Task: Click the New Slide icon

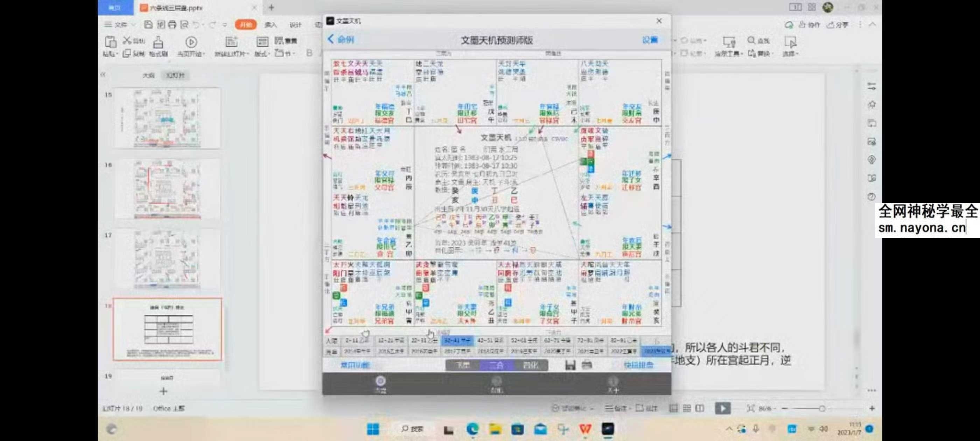Action: pyautogui.click(x=231, y=41)
